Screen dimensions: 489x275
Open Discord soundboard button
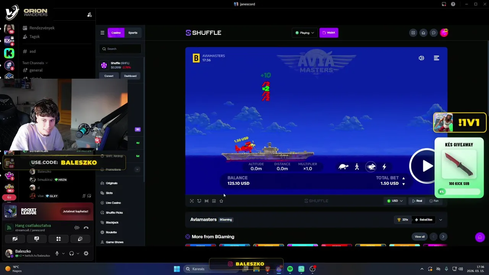pos(80,239)
